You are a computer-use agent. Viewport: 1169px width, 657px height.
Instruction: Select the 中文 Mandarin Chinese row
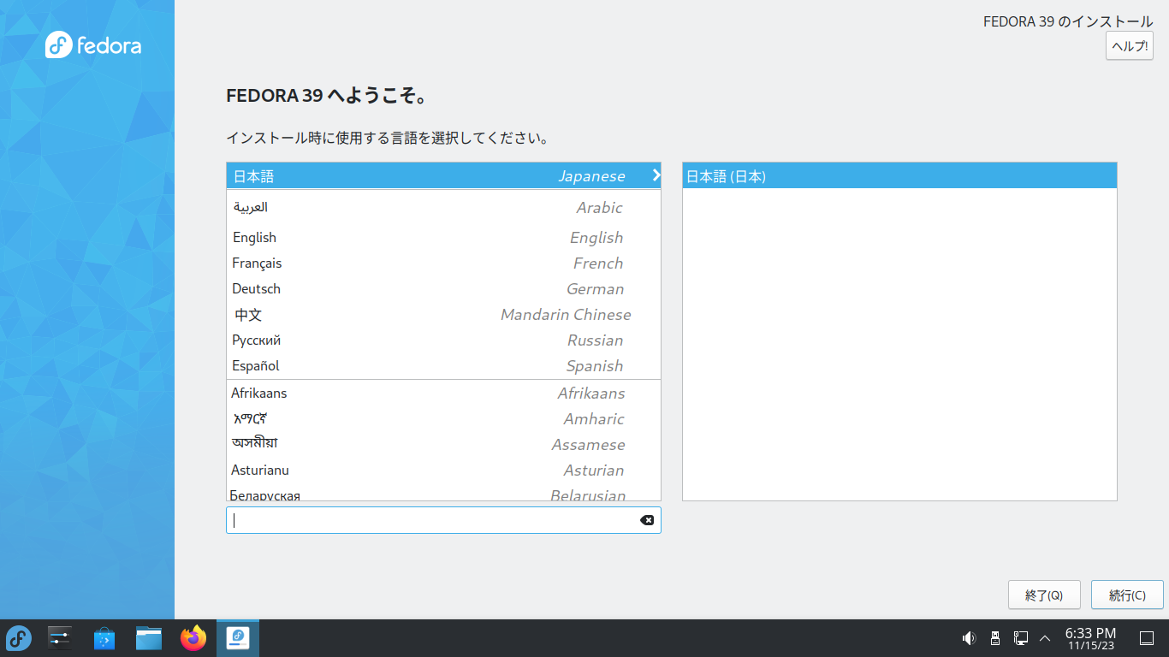[x=443, y=315]
